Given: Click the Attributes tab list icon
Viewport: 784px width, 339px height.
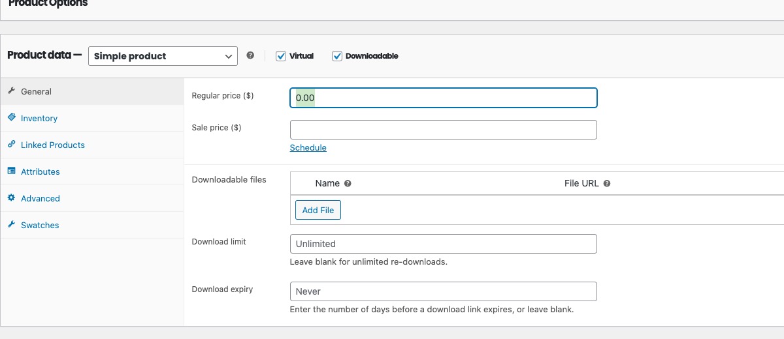Looking at the screenshot, I should [11, 171].
